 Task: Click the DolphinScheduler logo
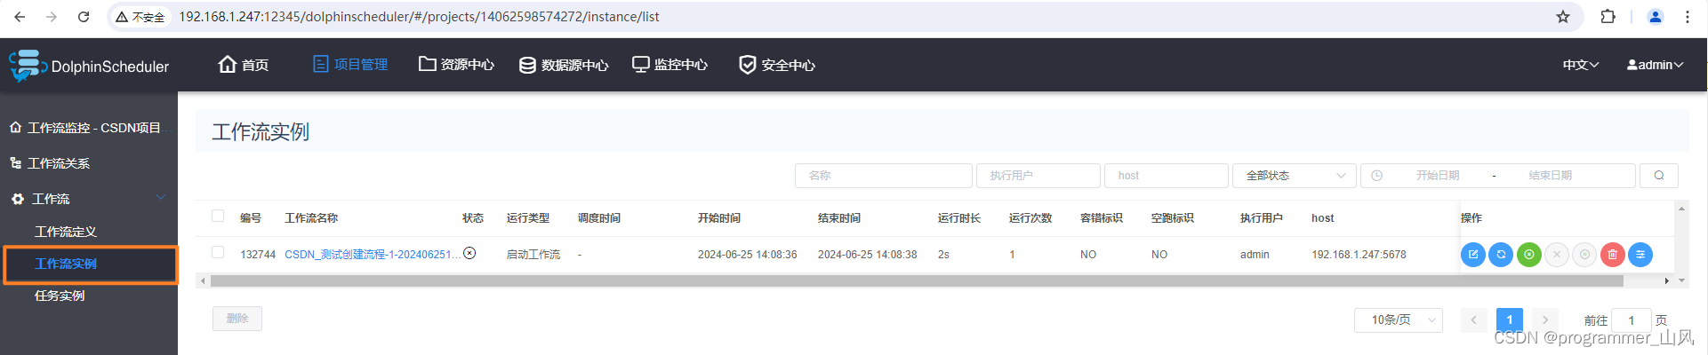pyautogui.click(x=89, y=66)
